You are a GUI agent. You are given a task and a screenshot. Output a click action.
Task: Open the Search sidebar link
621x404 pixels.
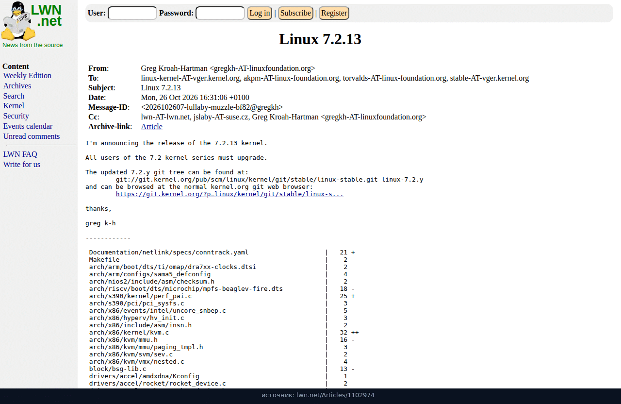pos(14,96)
